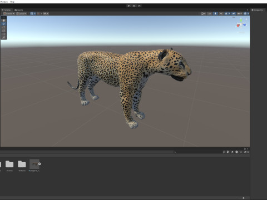
Task: Toggle grid visibility in the Scene toolbar
Action: (32, 13)
